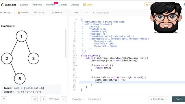Open the Java language dropdown

click(x=79, y=12)
